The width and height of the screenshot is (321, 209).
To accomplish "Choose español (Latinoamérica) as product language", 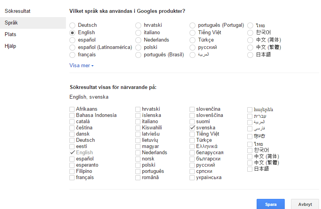I will [x=72, y=47].
